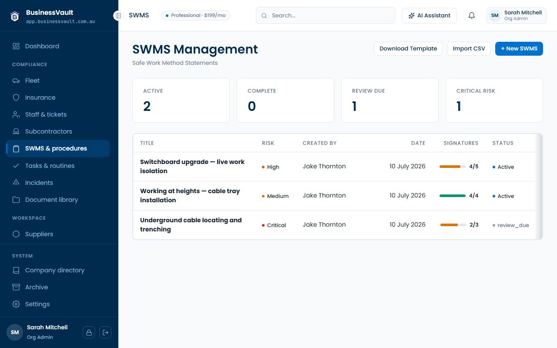The width and height of the screenshot is (557, 348).
Task: Click the sign-out arrow icon
Action: [105, 332]
